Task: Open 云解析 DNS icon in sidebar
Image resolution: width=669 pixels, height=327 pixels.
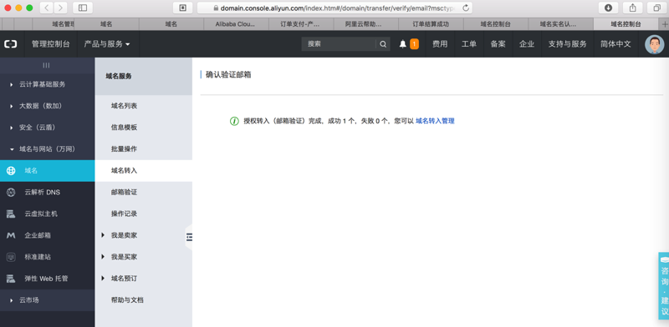Action: click(x=11, y=193)
